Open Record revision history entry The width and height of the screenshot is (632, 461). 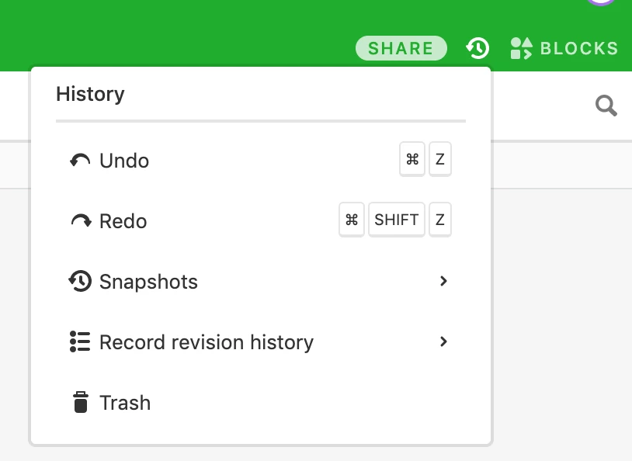tap(261, 341)
